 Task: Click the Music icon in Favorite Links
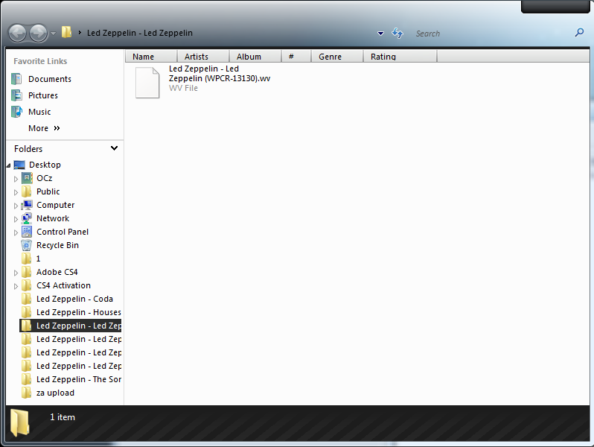coord(16,112)
